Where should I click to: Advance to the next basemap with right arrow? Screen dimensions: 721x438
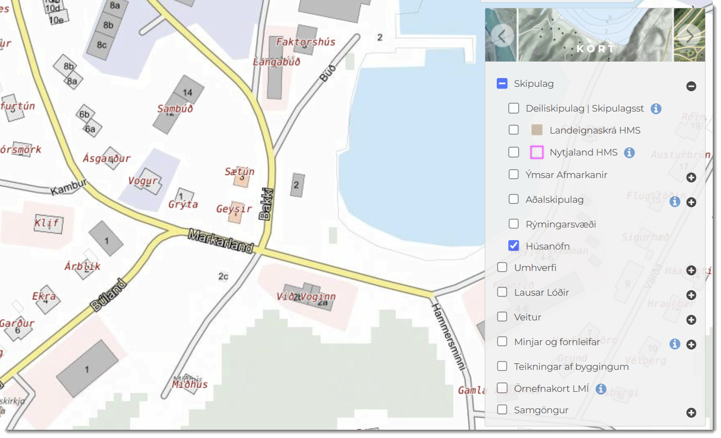[689, 36]
